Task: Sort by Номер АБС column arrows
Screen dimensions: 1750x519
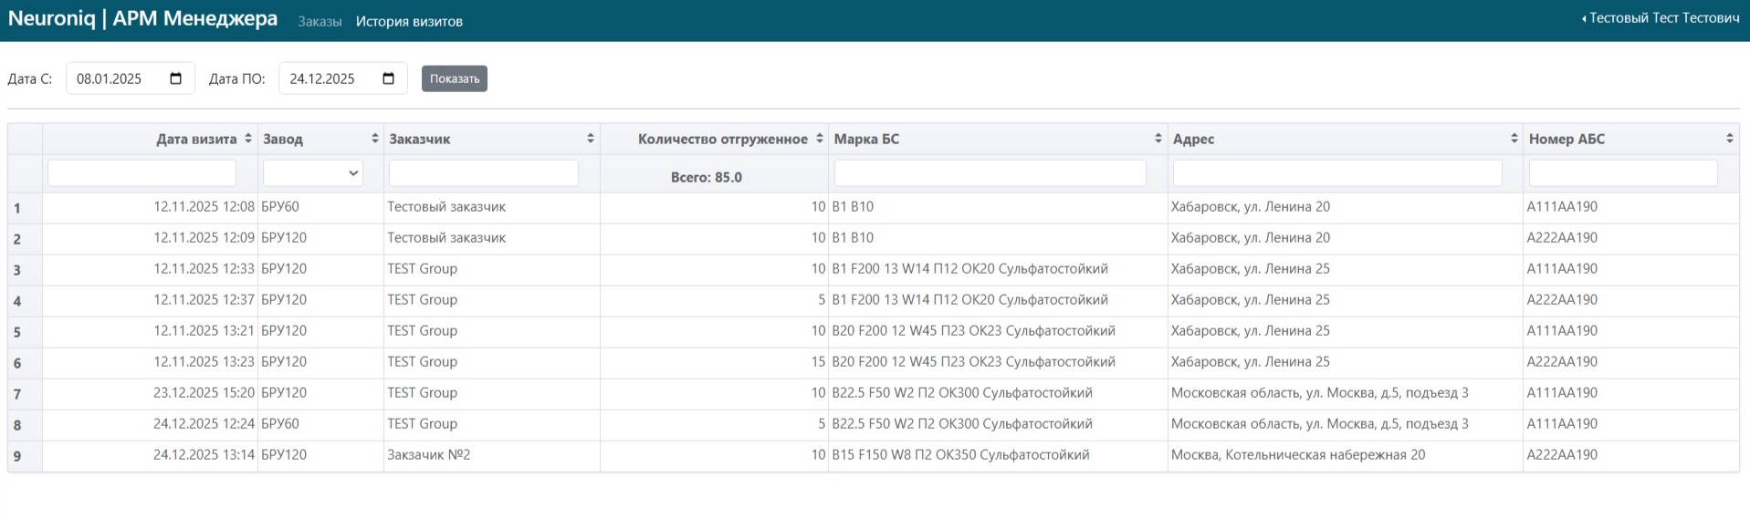Action: tap(1729, 139)
